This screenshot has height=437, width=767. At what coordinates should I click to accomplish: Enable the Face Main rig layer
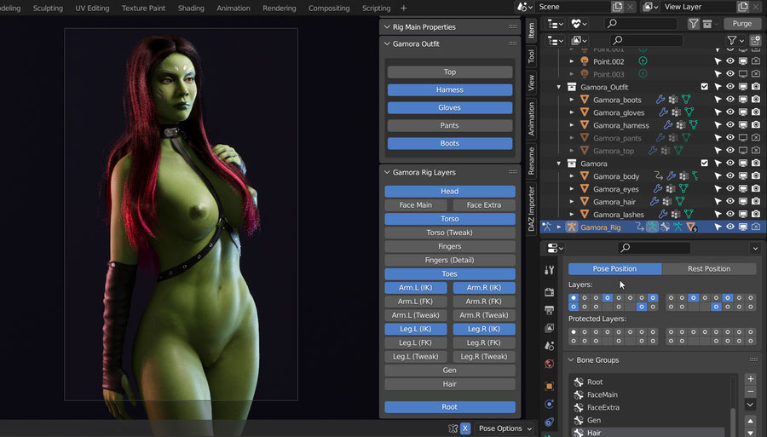click(x=415, y=205)
